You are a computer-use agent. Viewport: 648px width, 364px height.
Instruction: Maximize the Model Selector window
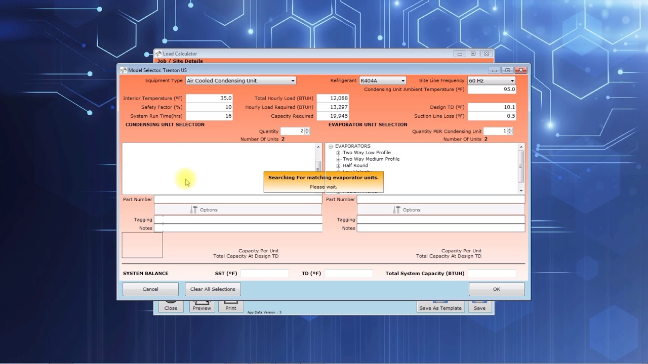pyautogui.click(x=507, y=70)
